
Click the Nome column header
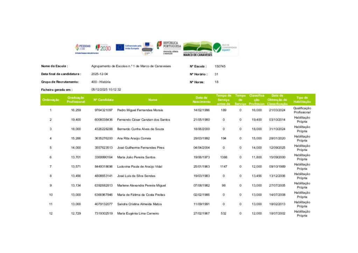[x=153, y=100]
